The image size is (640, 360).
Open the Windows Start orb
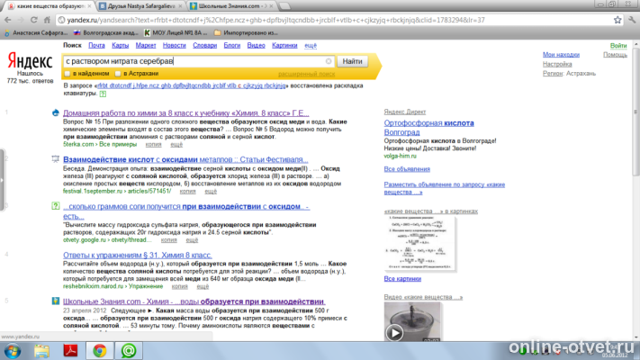pos(13,351)
